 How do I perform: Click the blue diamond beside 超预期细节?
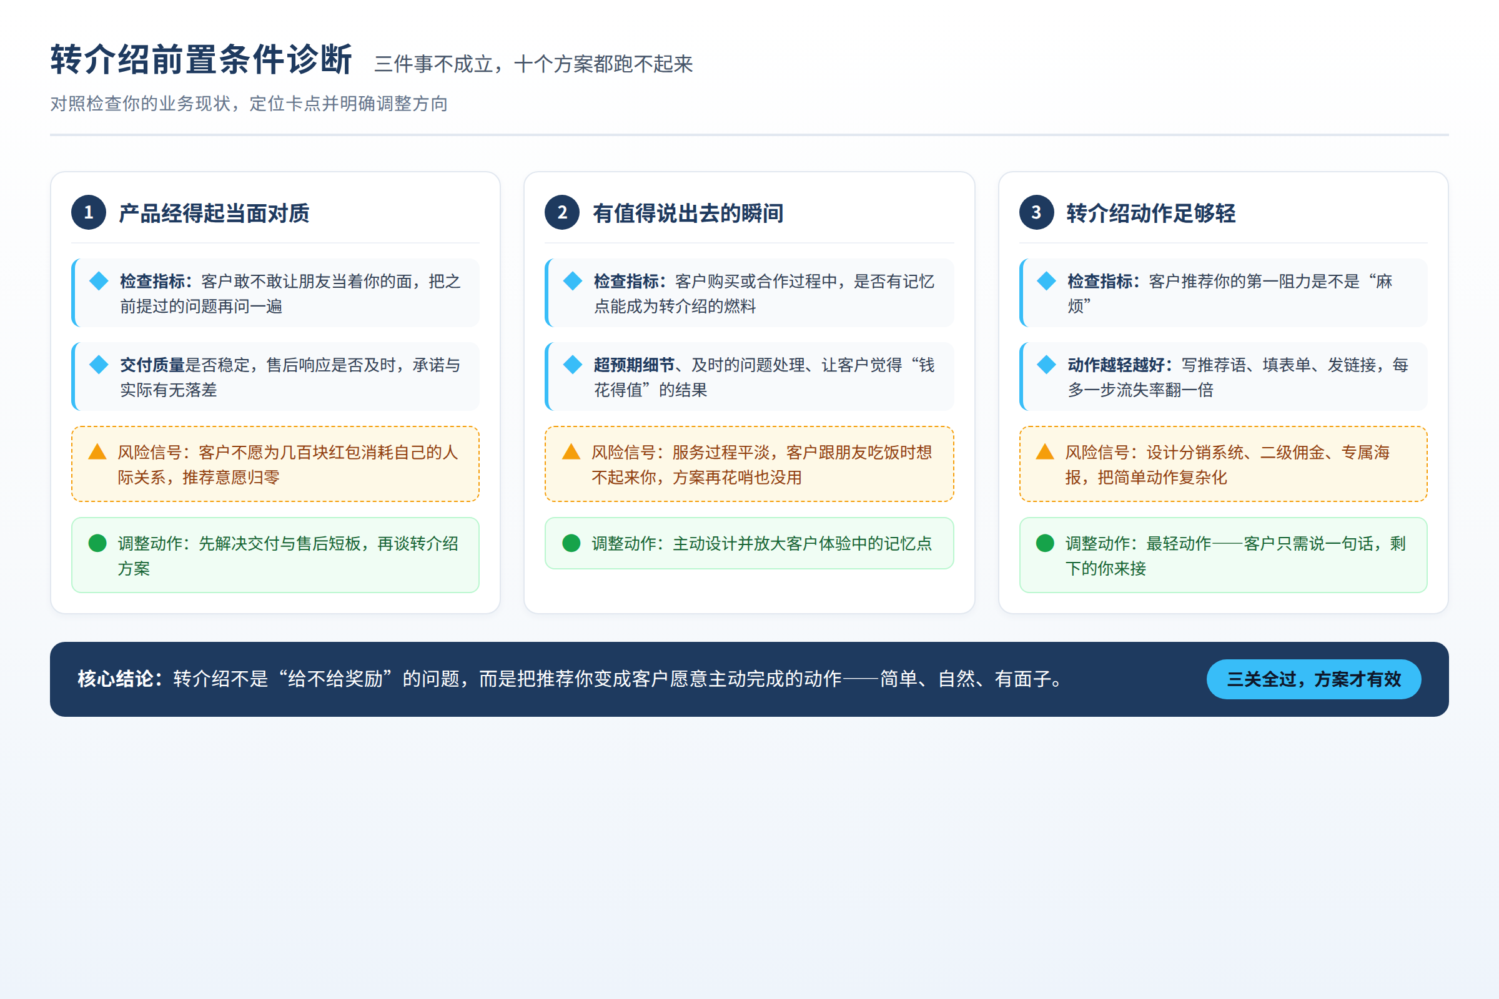(573, 365)
